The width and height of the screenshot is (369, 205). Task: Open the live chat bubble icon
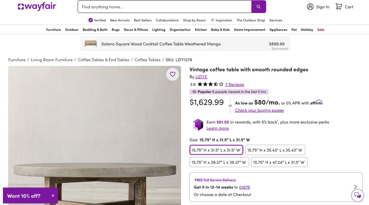(x=357, y=195)
